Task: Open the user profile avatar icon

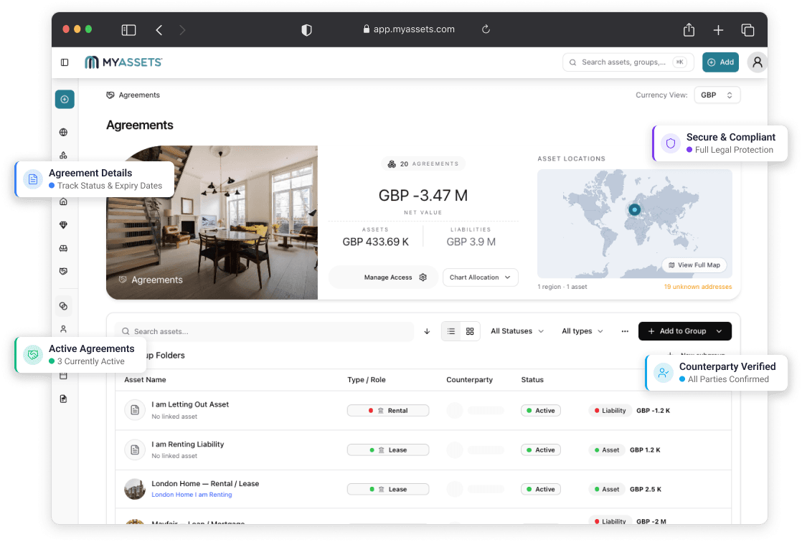Action: (x=758, y=62)
